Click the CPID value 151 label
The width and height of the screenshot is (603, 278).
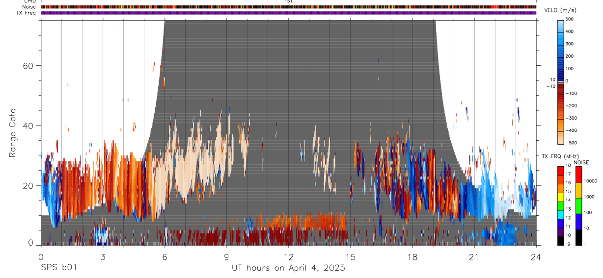click(x=289, y=1)
